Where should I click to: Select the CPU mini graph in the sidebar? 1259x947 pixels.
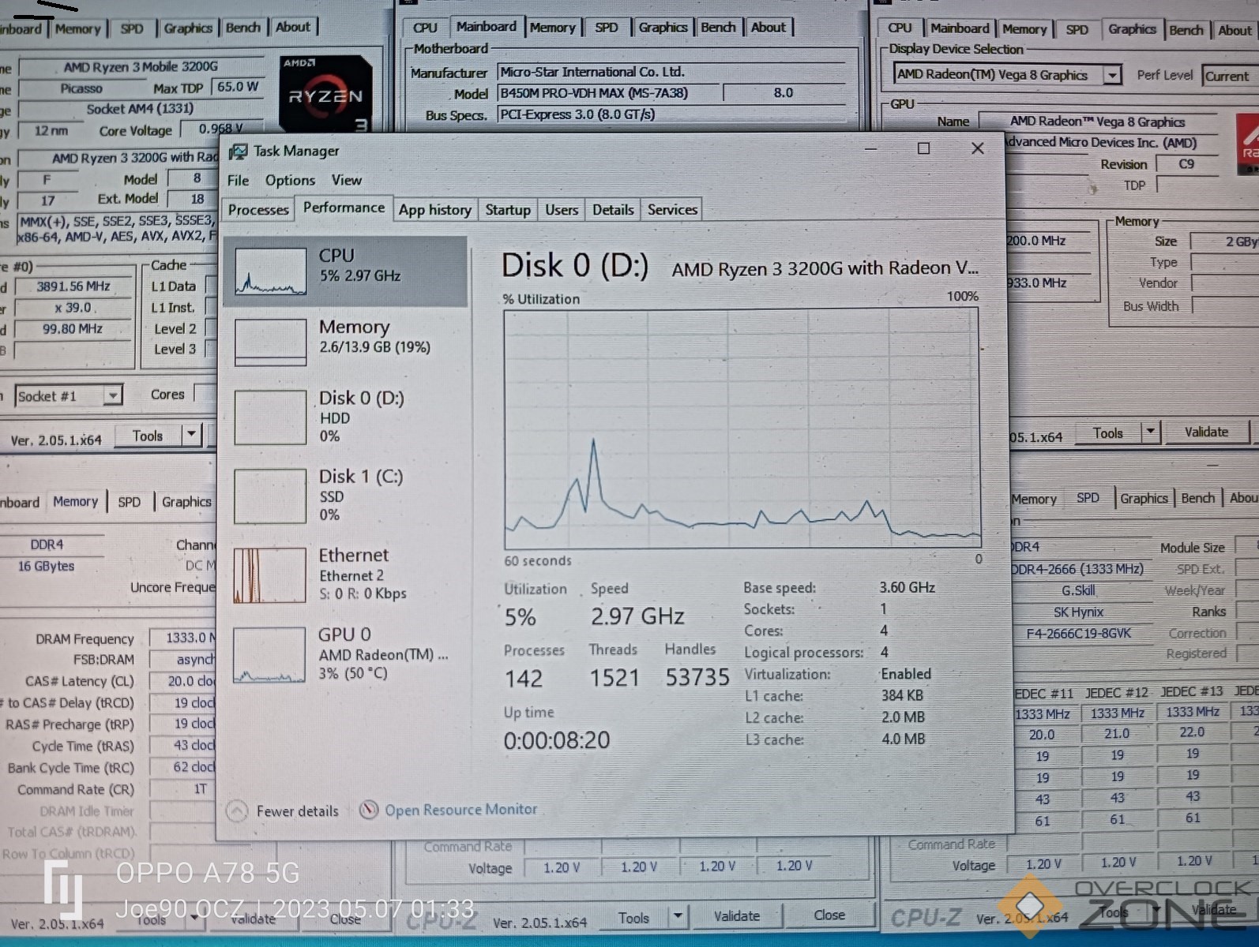pos(270,271)
